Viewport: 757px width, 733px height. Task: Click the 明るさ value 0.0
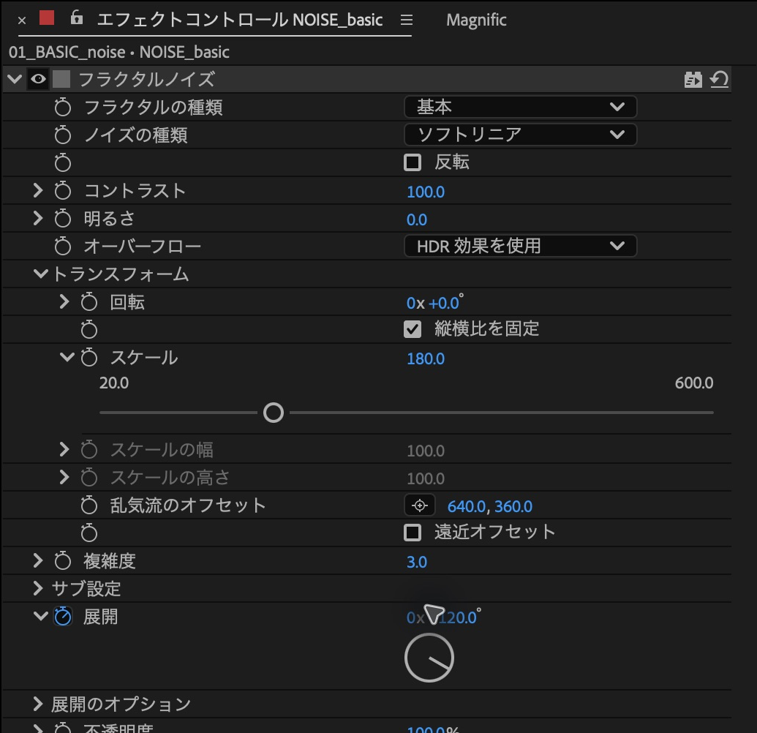pos(417,219)
